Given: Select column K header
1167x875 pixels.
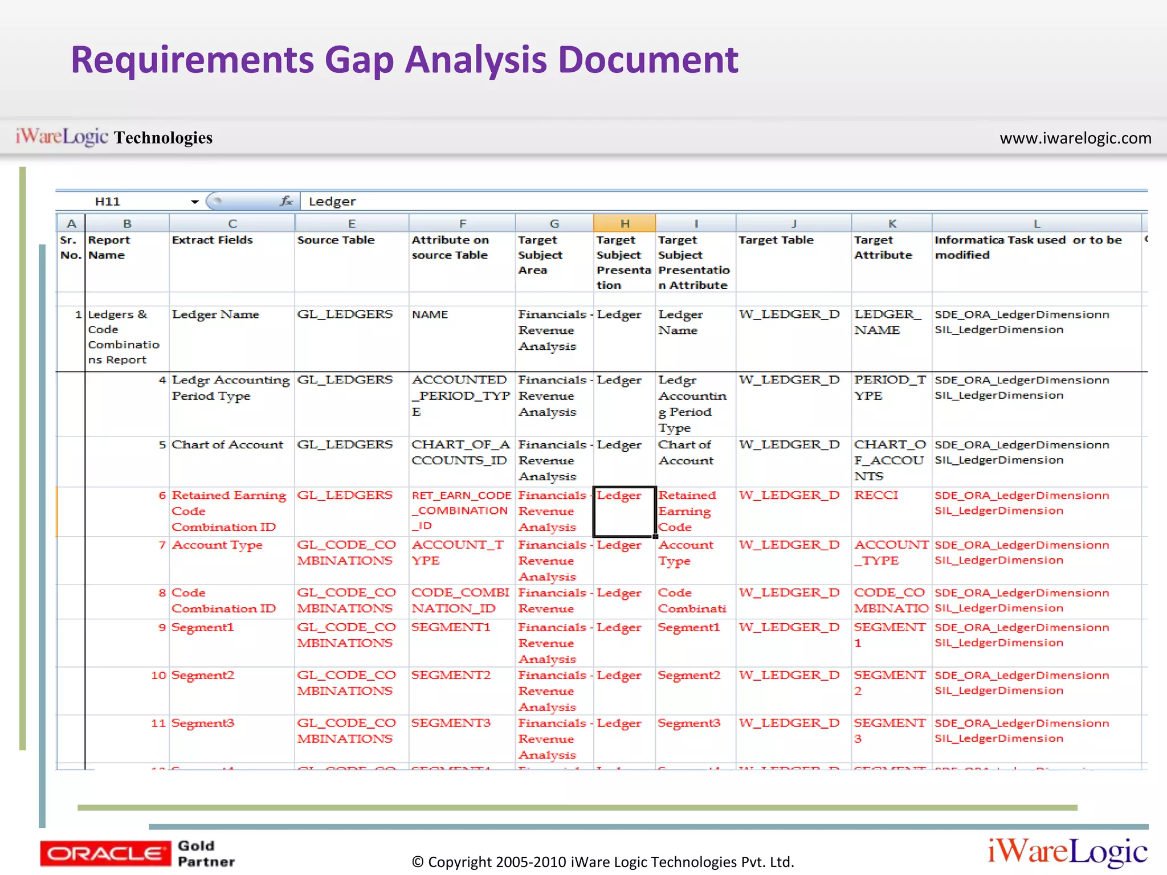Looking at the screenshot, I should 892,223.
